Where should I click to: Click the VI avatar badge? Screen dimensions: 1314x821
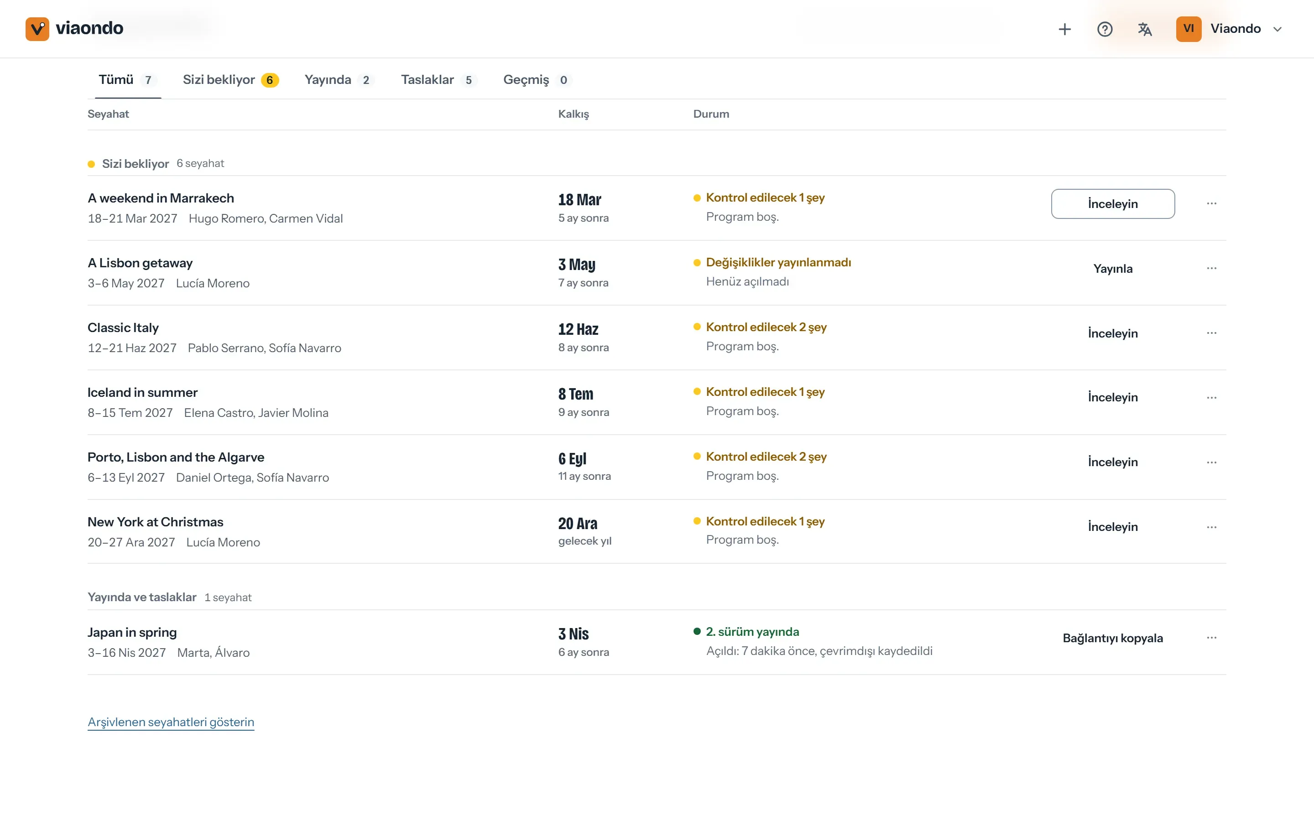coord(1189,29)
